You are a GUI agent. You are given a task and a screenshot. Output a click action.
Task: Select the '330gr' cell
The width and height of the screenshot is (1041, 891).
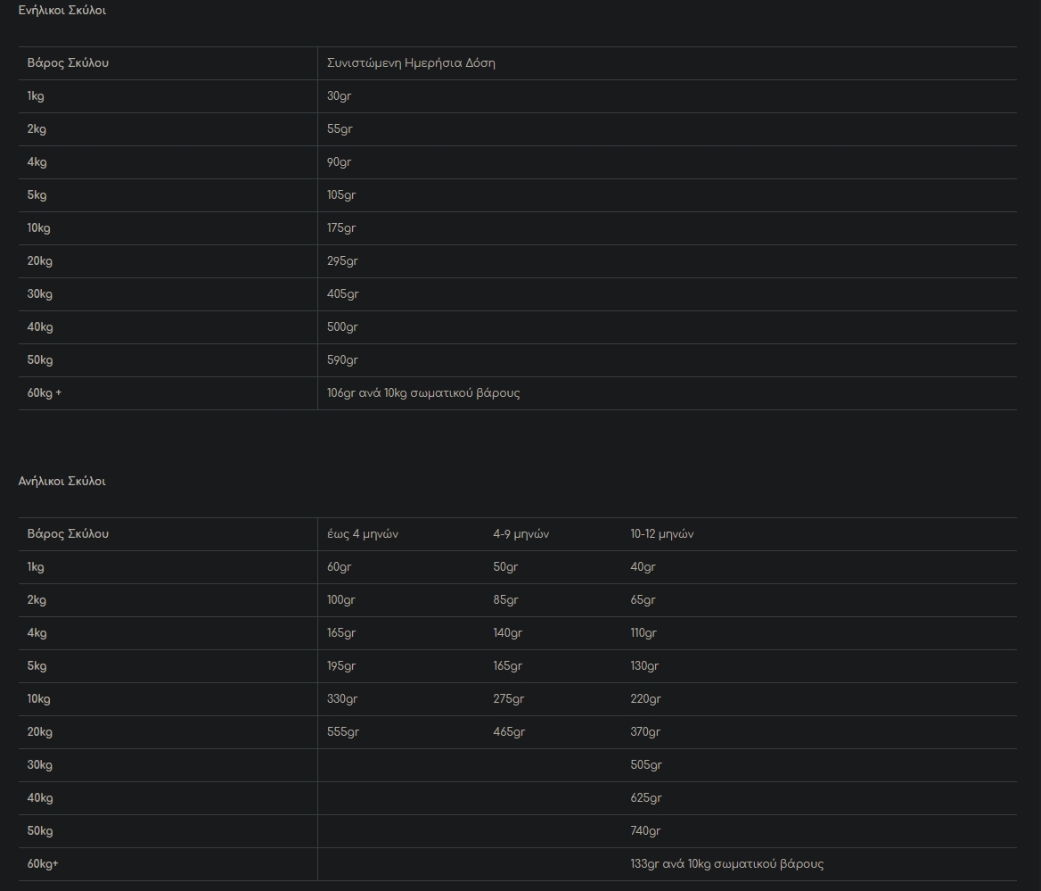tap(342, 699)
